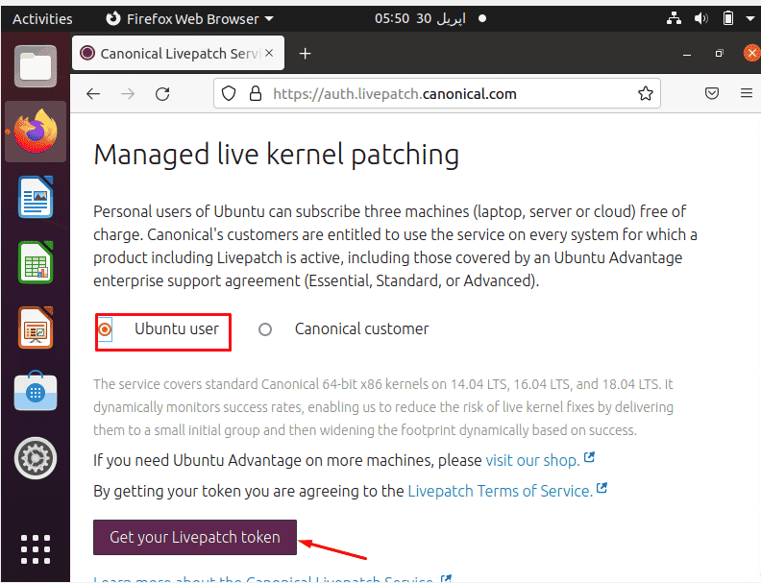Click Activities in the top bar
The width and height of the screenshot is (761, 583).
point(42,19)
